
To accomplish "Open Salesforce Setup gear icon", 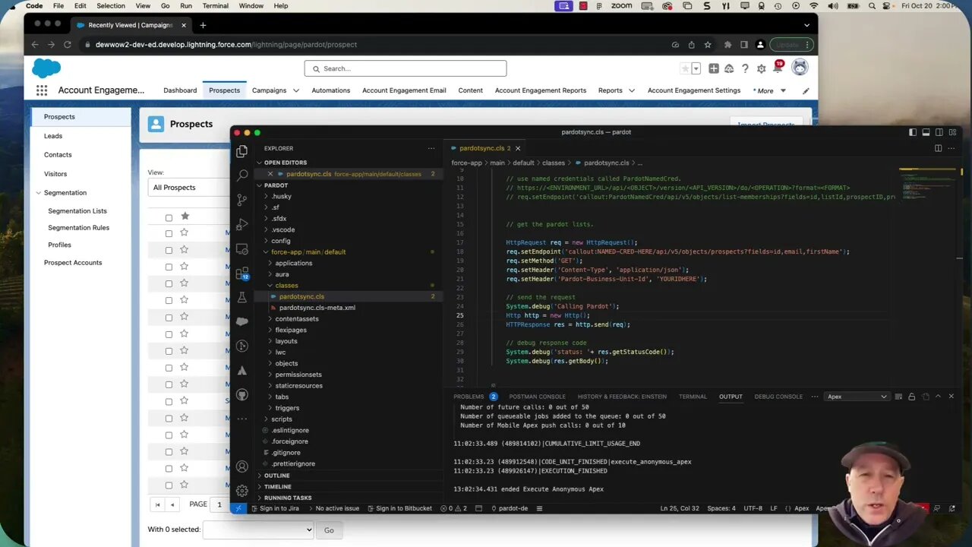I will coord(760,68).
